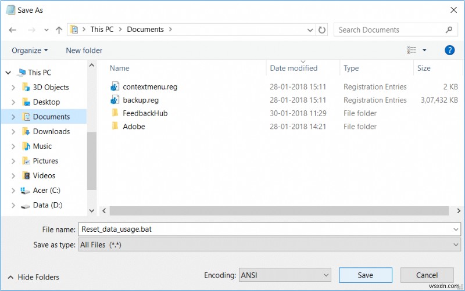Change the view layout icon
465x291 pixels.
click(412, 50)
